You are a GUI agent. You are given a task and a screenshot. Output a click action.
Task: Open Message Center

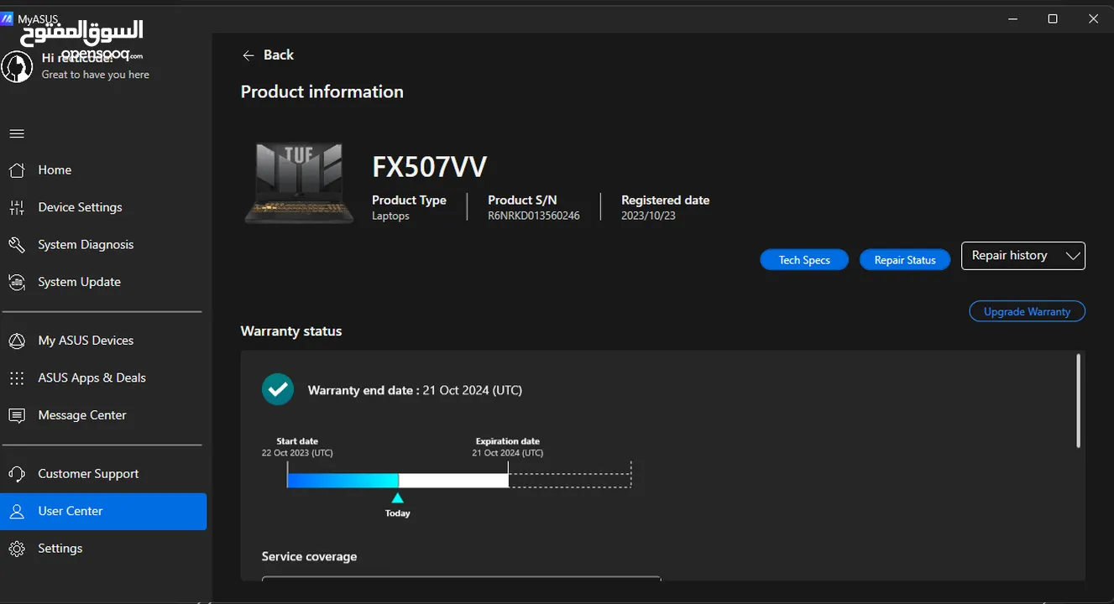click(x=103, y=415)
